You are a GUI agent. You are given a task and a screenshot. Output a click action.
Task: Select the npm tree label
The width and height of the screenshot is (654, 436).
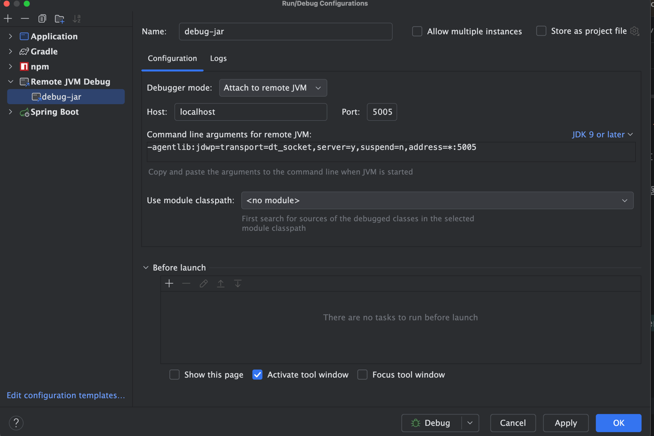(40, 66)
